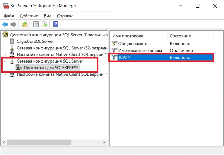Select the expanded Сетевая конфигурация SQL Server label

pyautogui.click(x=50, y=61)
